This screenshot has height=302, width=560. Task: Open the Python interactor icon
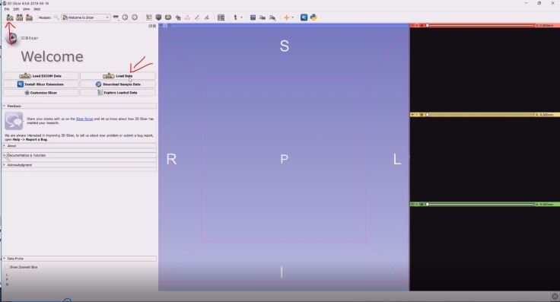[313, 17]
